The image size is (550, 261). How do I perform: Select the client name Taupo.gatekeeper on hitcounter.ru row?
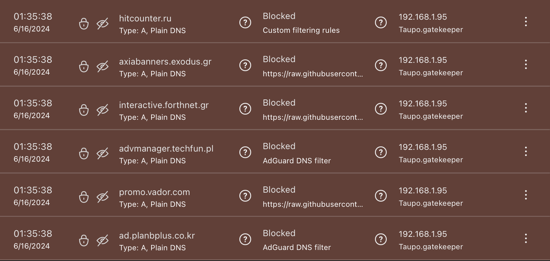point(431,30)
